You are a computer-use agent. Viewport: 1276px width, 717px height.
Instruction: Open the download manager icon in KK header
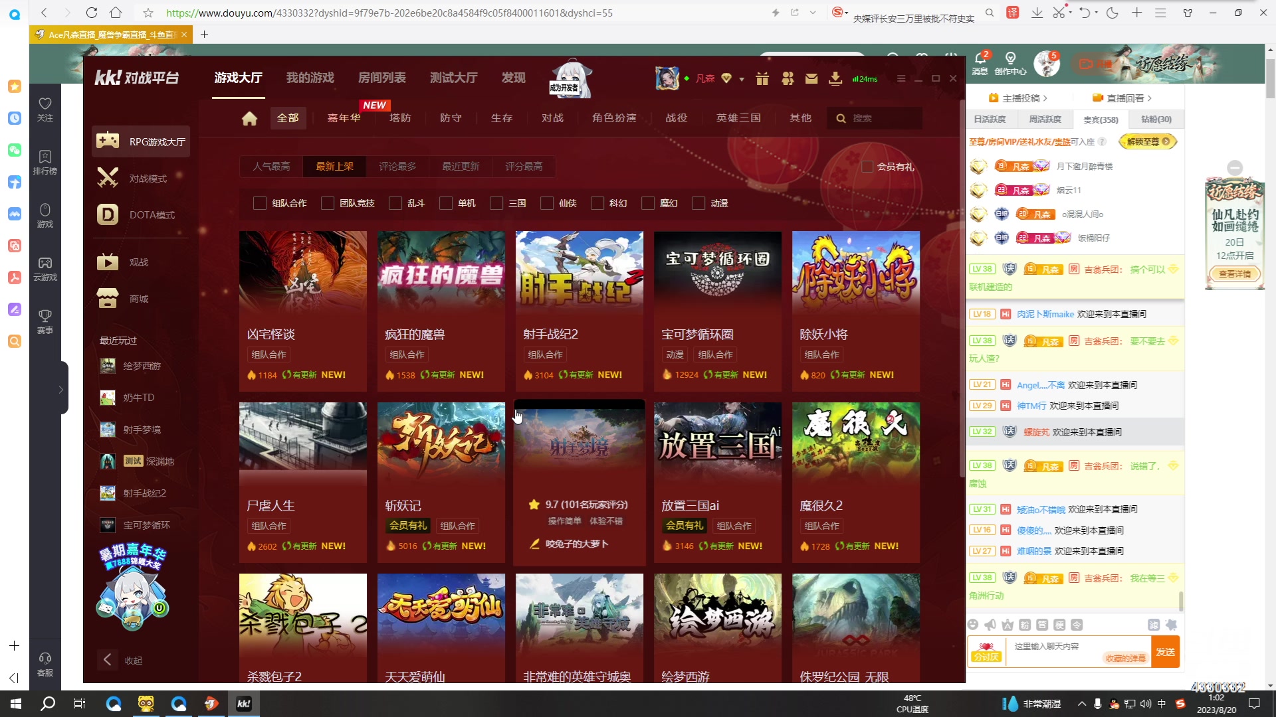point(835,79)
